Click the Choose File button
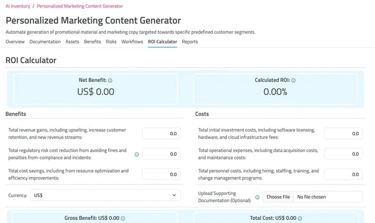 click(x=278, y=197)
